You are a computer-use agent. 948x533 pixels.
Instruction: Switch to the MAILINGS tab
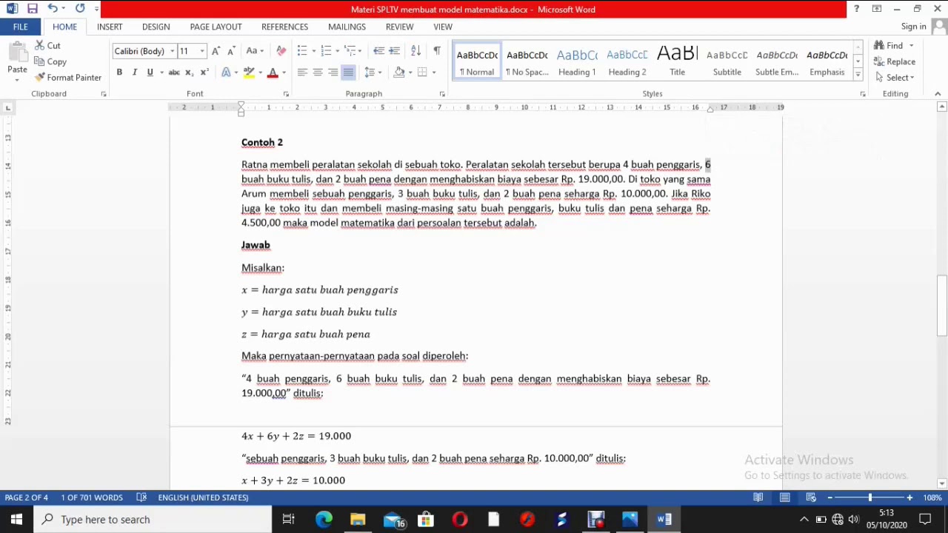(347, 27)
